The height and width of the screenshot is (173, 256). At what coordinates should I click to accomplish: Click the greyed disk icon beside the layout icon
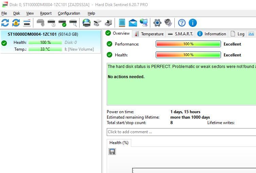click(x=40, y=23)
